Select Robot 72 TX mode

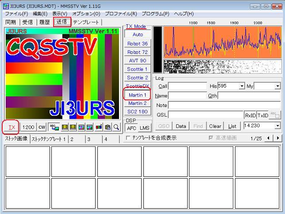[138, 52]
